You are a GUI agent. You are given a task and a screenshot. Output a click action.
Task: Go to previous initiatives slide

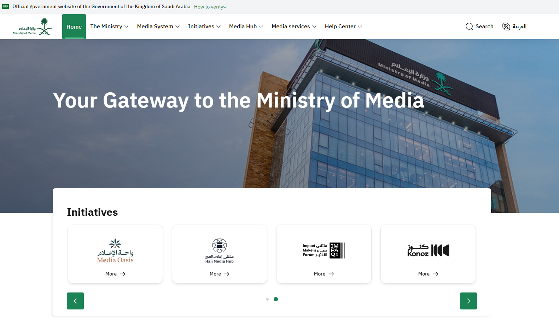tap(75, 301)
